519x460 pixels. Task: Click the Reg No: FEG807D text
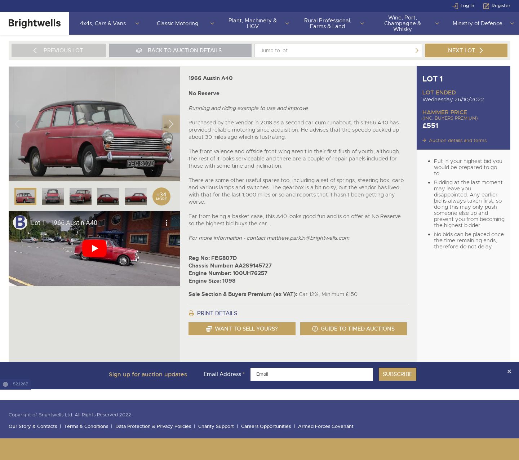click(x=213, y=258)
